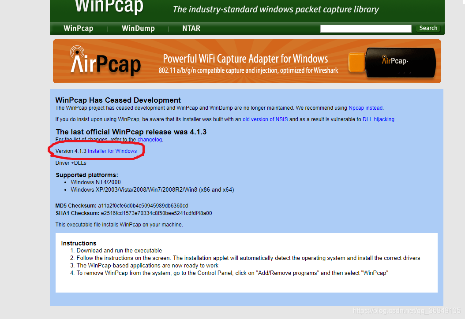Open the WinPcap navigation tab

(78, 29)
